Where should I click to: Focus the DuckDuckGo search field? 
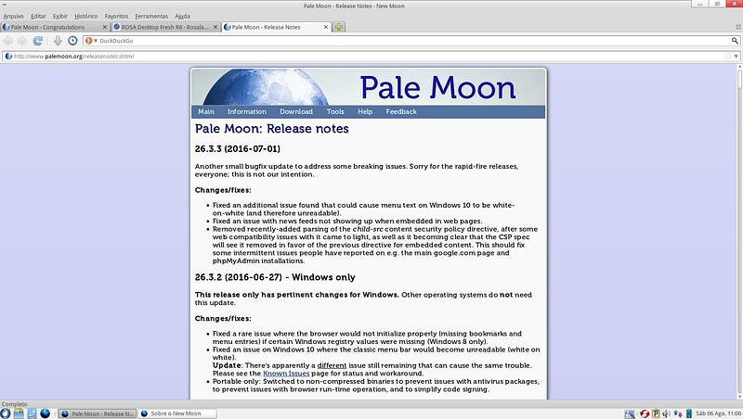pyautogui.click(x=412, y=41)
